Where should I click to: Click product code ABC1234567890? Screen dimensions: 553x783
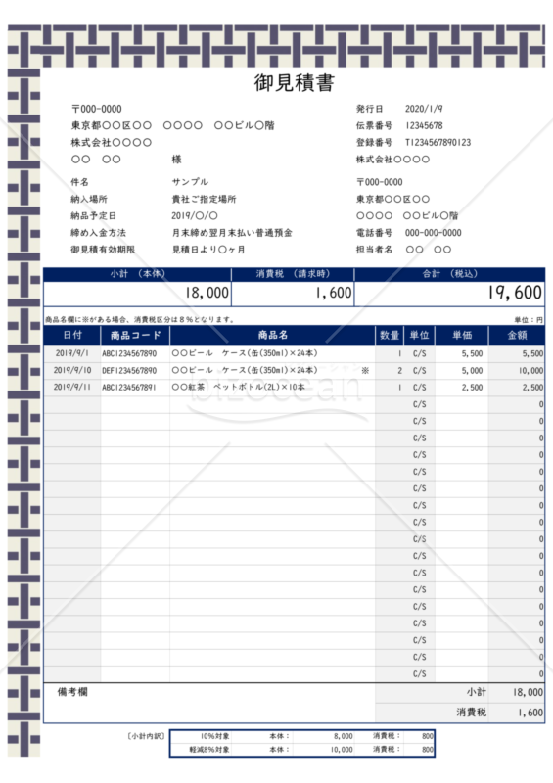[x=129, y=353]
